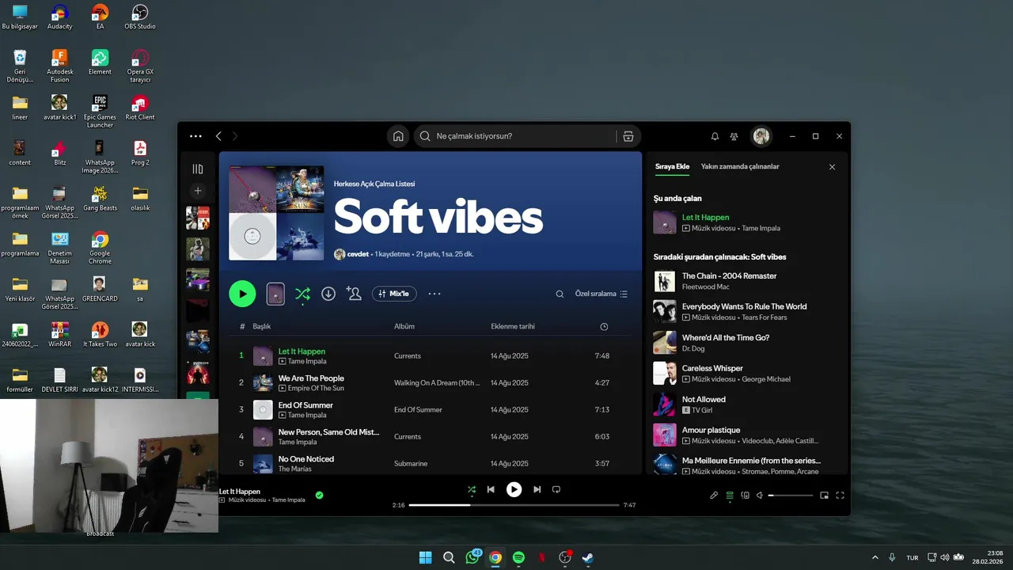This screenshot has width=1013, height=570.
Task: Open Steam from the taskbar
Action: [588, 557]
